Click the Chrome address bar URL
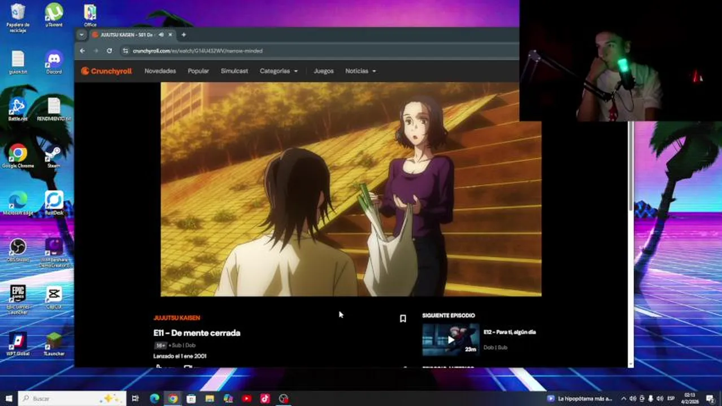This screenshot has width=722, height=406. tap(198, 51)
